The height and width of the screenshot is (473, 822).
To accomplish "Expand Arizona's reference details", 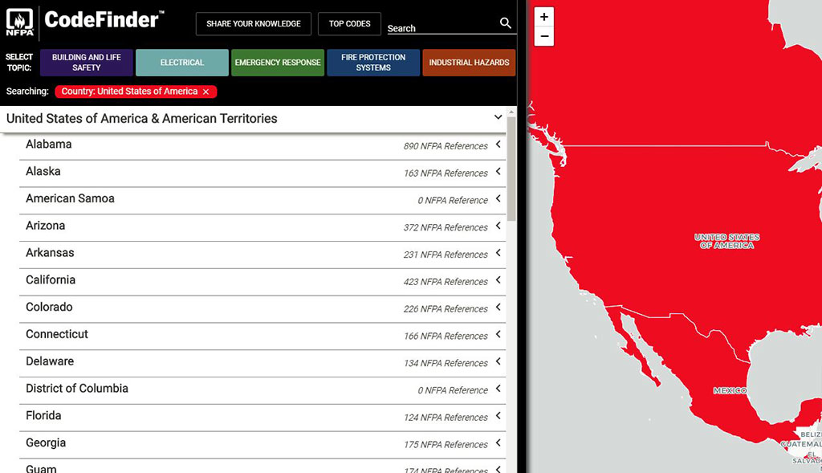I will (497, 226).
